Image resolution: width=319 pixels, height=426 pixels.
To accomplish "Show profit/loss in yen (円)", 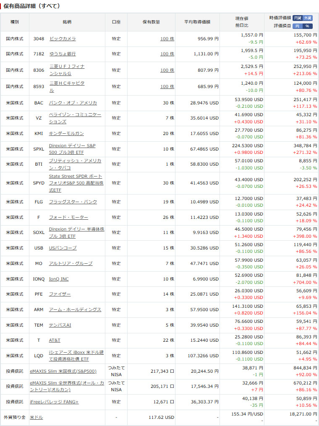I will (298, 26).
